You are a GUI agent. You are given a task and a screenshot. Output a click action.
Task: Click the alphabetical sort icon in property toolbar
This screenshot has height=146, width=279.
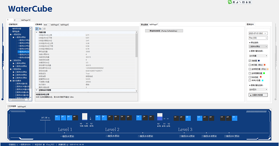40,29
